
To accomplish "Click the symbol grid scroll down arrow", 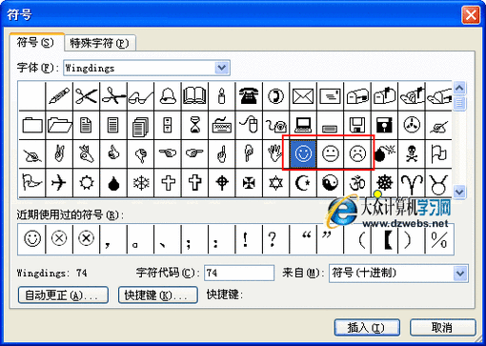I will click(x=459, y=192).
